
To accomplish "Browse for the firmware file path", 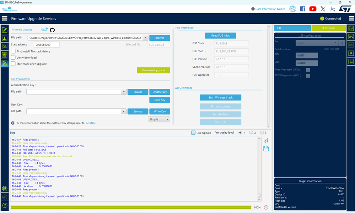I will 160,38.
